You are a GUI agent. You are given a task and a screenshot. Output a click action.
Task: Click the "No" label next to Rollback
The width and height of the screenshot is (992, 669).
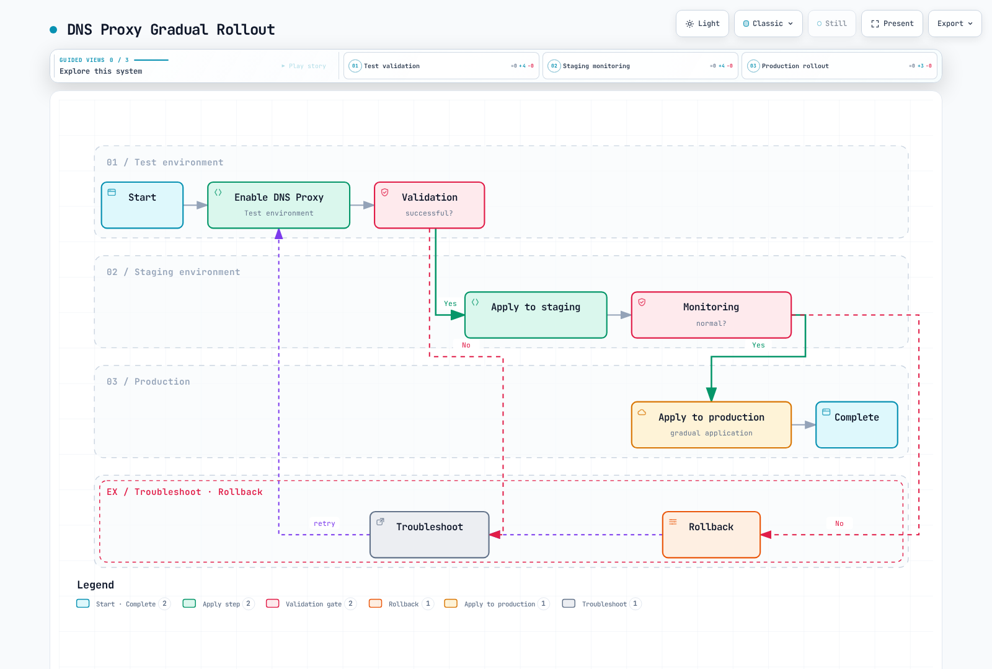point(839,524)
